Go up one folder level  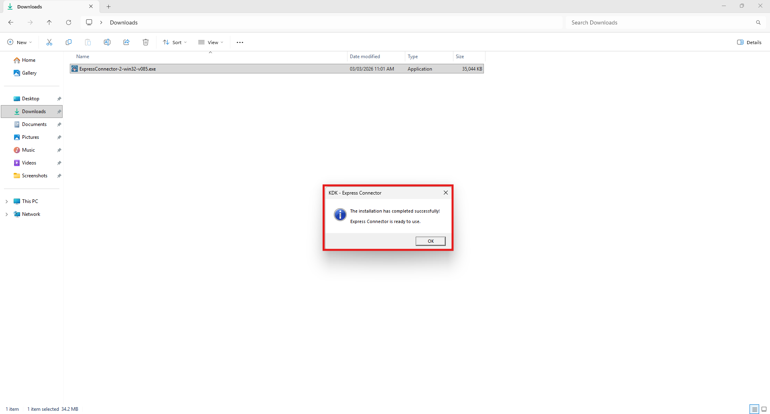click(x=49, y=22)
